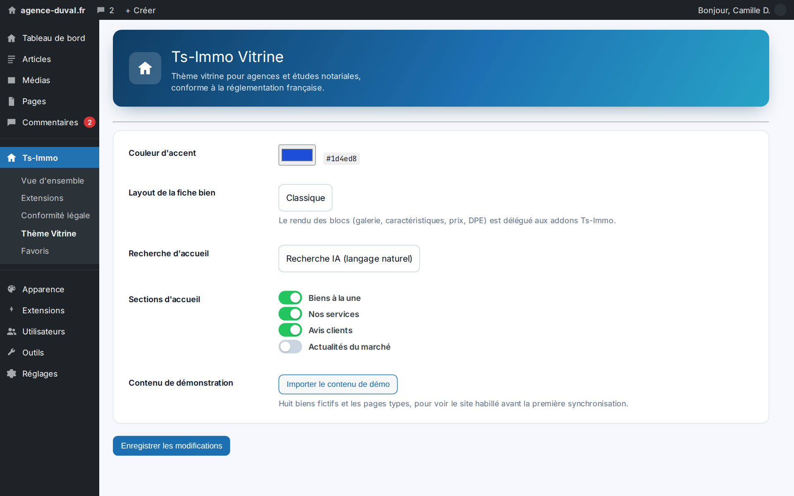Disable the Biens à la une section

click(290, 298)
